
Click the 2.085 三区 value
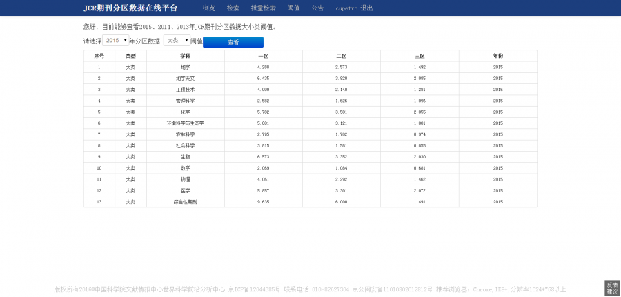pyautogui.click(x=420, y=79)
